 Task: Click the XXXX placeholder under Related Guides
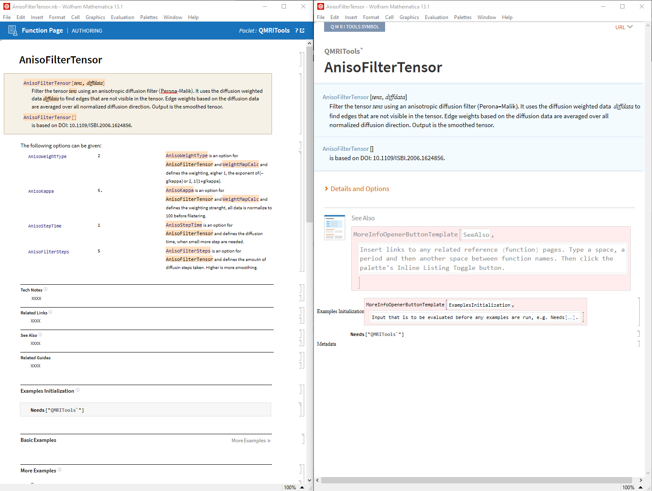pos(36,366)
